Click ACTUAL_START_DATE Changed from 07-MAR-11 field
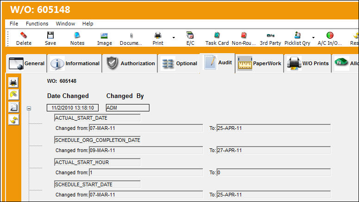 click(146, 128)
